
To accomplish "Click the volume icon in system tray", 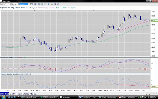I will (145, 97).
